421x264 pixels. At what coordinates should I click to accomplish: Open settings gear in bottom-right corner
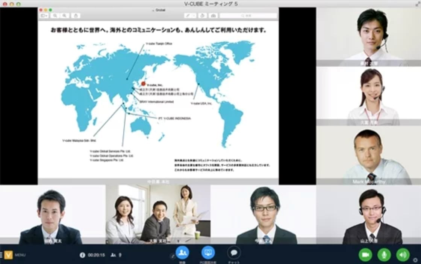(415, 260)
